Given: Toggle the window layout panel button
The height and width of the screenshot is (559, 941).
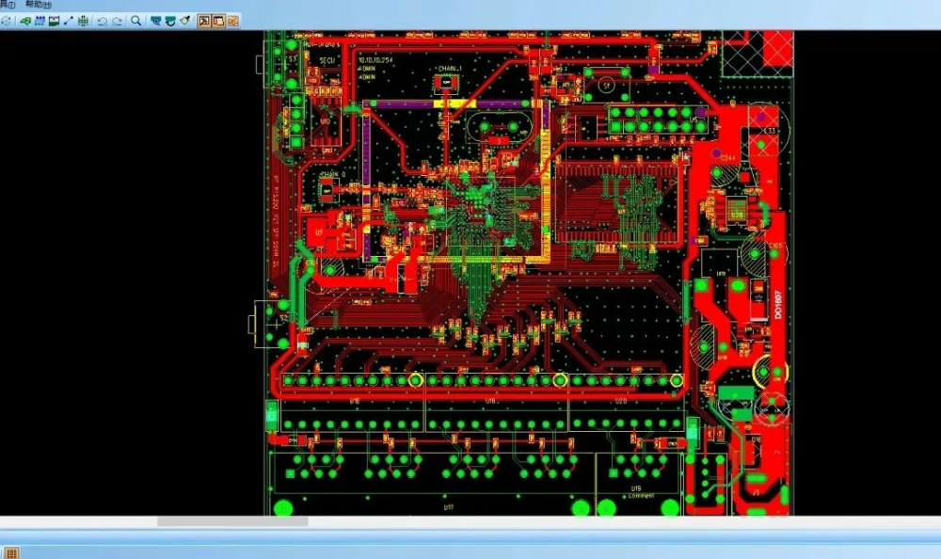Looking at the screenshot, I should pyautogui.click(x=218, y=21).
